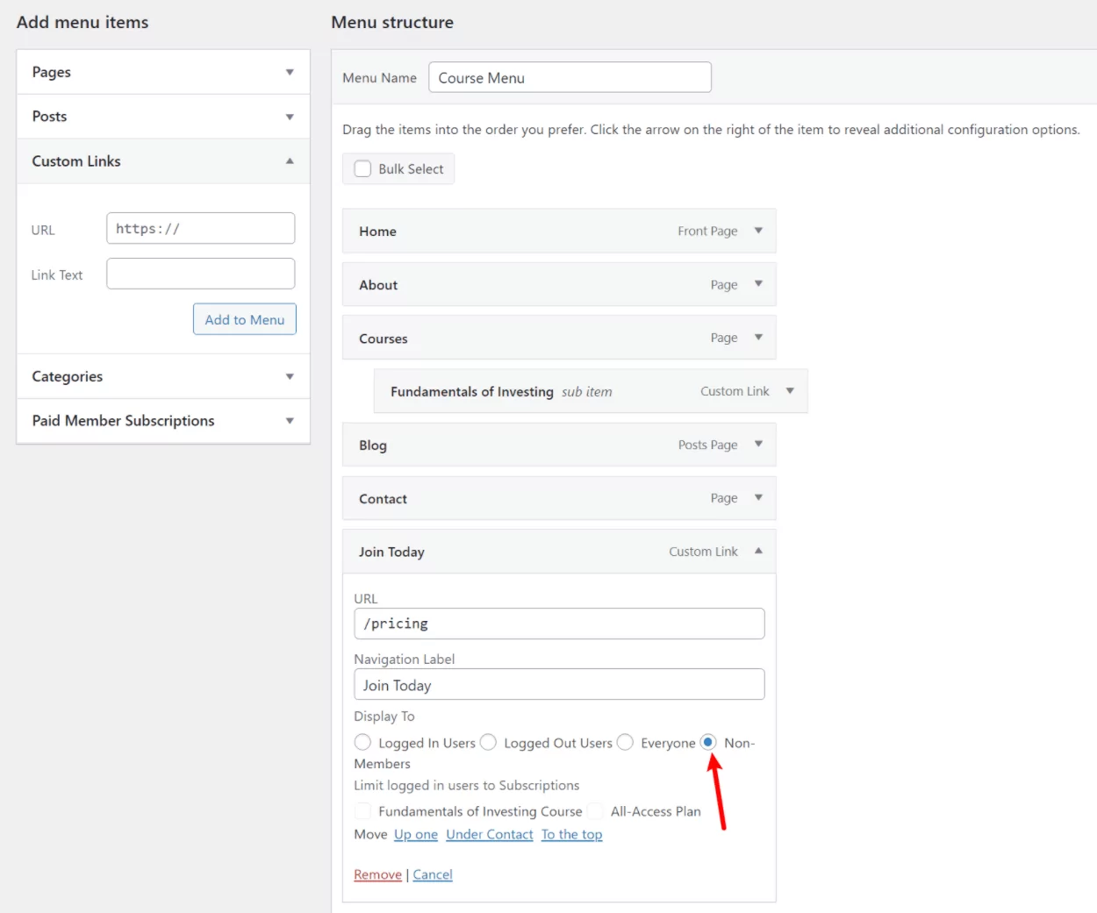Tick the Bulk Select checkbox

(x=362, y=168)
